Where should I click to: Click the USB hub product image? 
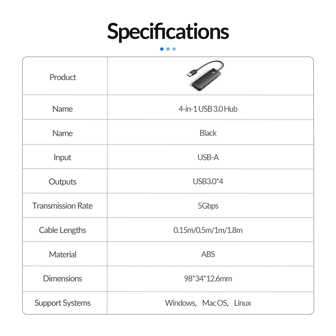206,76
